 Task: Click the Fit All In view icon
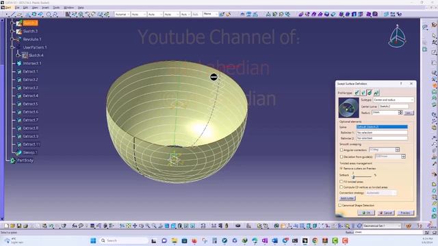[129, 226]
